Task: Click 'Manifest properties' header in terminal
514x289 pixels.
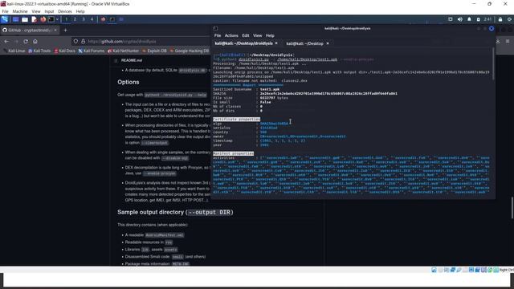Action: [x=234, y=153]
